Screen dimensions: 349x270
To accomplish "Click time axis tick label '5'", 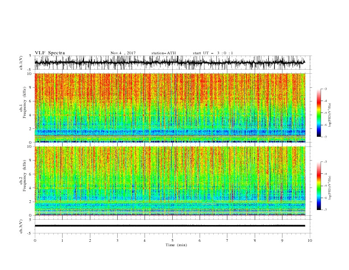I will (x=172, y=240).
